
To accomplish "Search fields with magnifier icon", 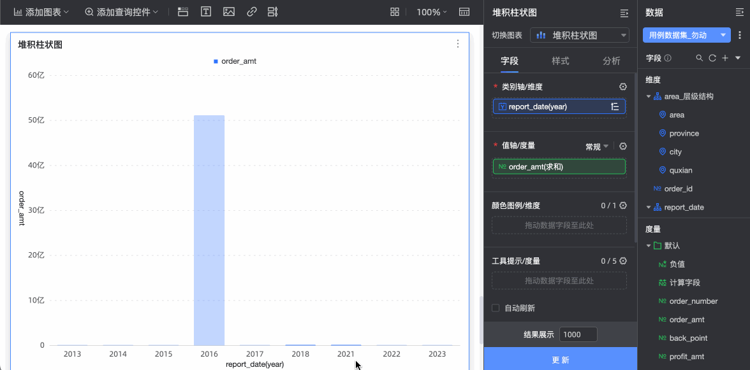I will (x=699, y=58).
